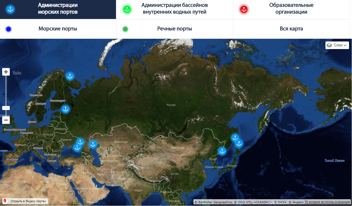This screenshot has width=352, height=206.
Task: Click the Южная Корея label
Action: 214,167
